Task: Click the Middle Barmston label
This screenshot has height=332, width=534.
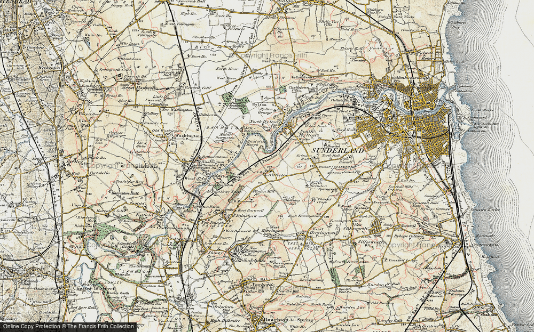Action: [x=225, y=136]
